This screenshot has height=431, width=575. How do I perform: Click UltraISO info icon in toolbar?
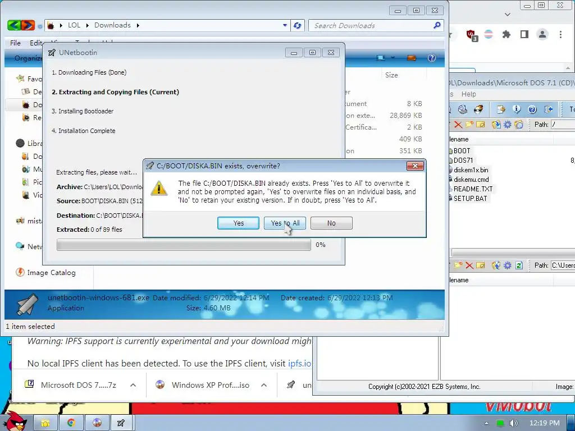point(517,109)
